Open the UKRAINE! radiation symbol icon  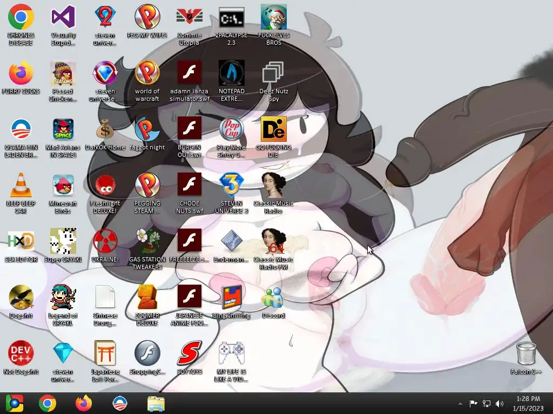point(105,241)
